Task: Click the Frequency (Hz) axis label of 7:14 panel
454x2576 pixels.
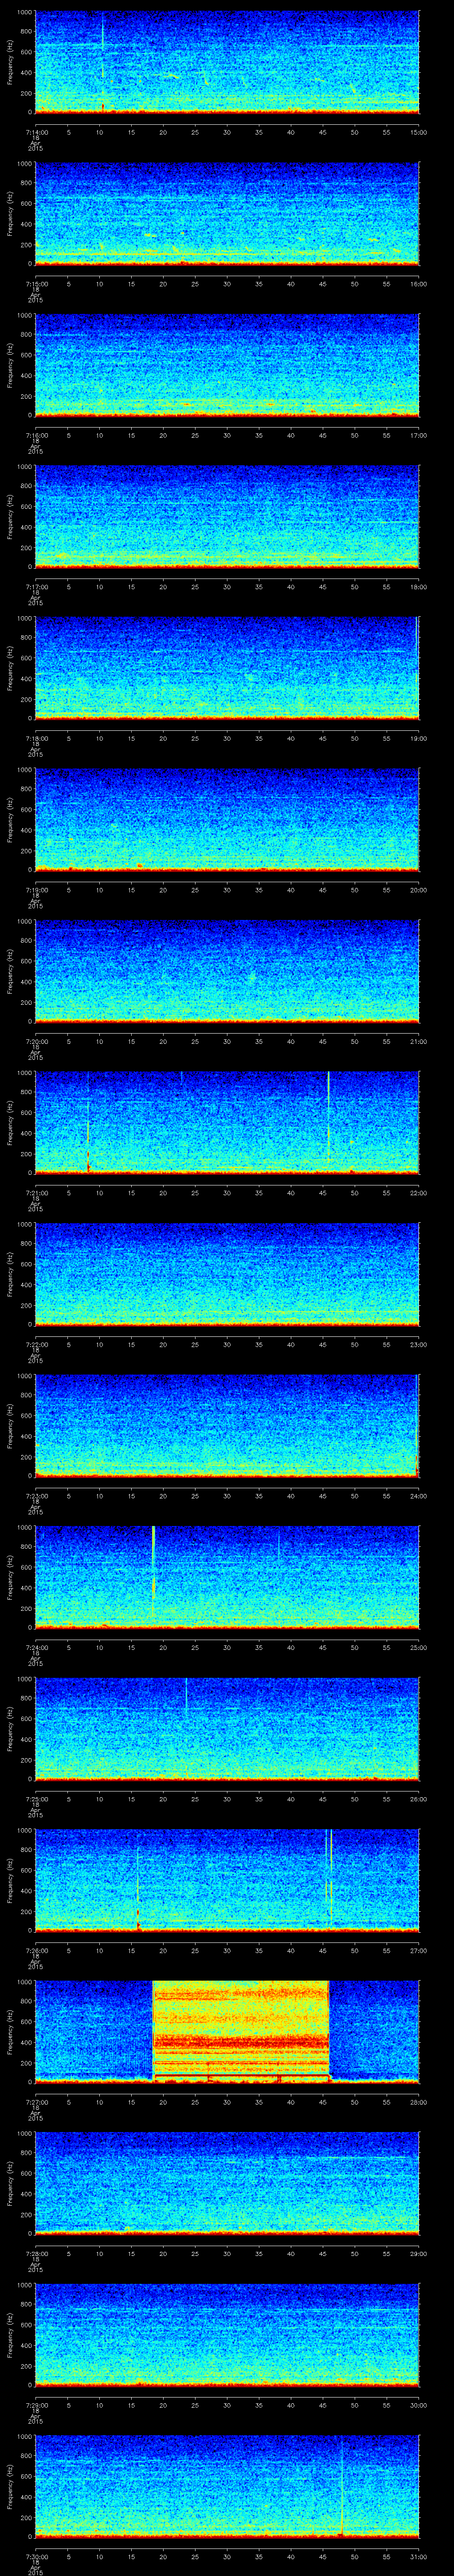Action: click(x=10, y=62)
